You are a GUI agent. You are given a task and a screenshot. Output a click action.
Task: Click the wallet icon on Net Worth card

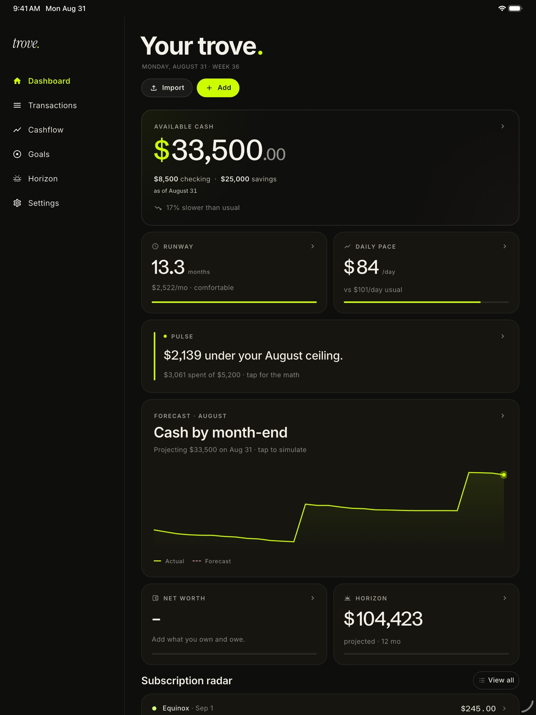155,598
